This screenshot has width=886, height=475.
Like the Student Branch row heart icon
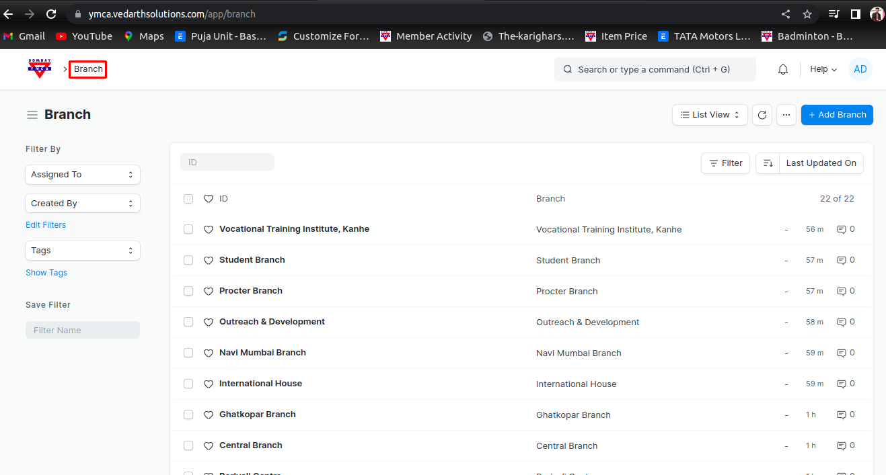click(x=209, y=260)
